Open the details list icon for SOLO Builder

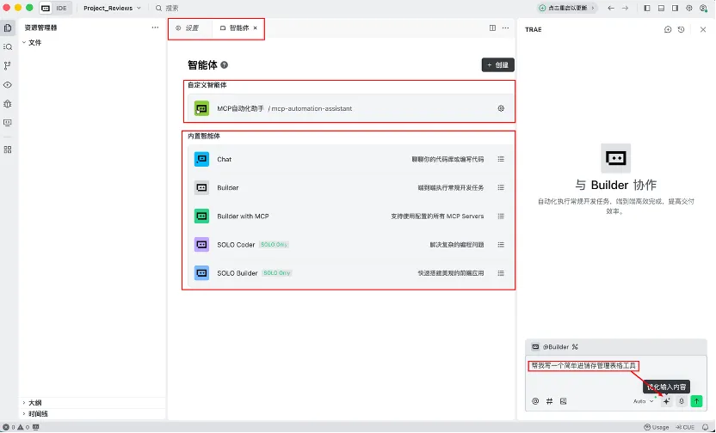coord(501,273)
